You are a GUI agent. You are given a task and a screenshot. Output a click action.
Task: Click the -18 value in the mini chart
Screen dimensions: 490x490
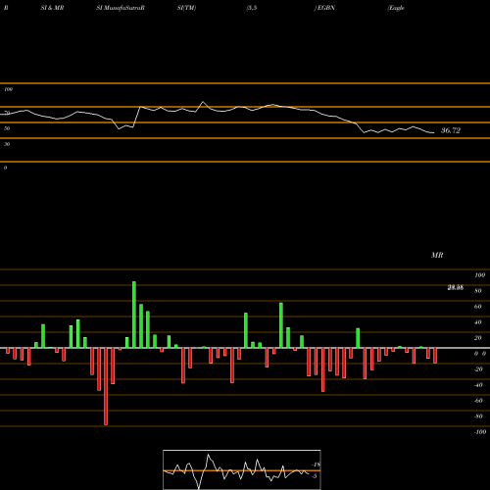tap(316, 465)
